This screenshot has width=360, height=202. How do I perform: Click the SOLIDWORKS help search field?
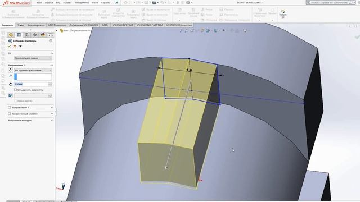330,2
